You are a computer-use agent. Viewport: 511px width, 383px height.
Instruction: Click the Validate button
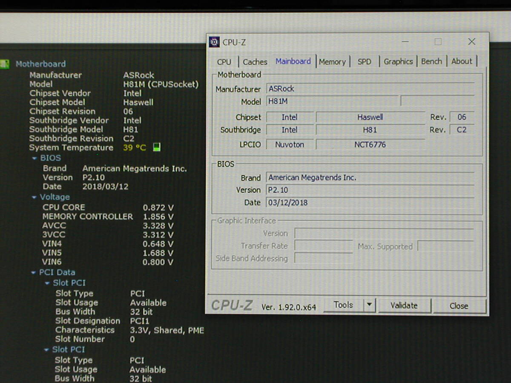point(404,306)
